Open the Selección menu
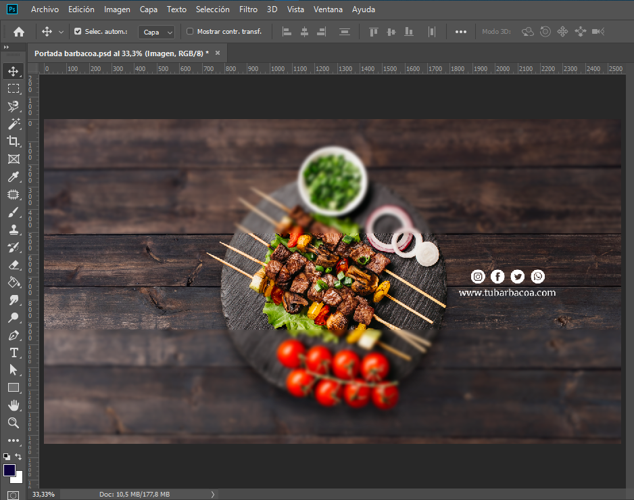Viewport: 634px width, 500px height. [213, 9]
